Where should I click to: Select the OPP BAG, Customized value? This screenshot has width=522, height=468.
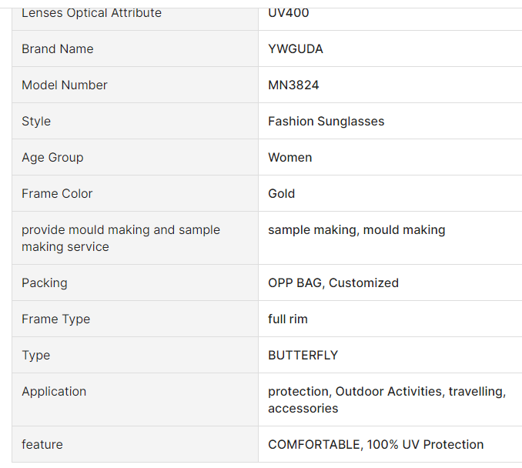pos(333,283)
